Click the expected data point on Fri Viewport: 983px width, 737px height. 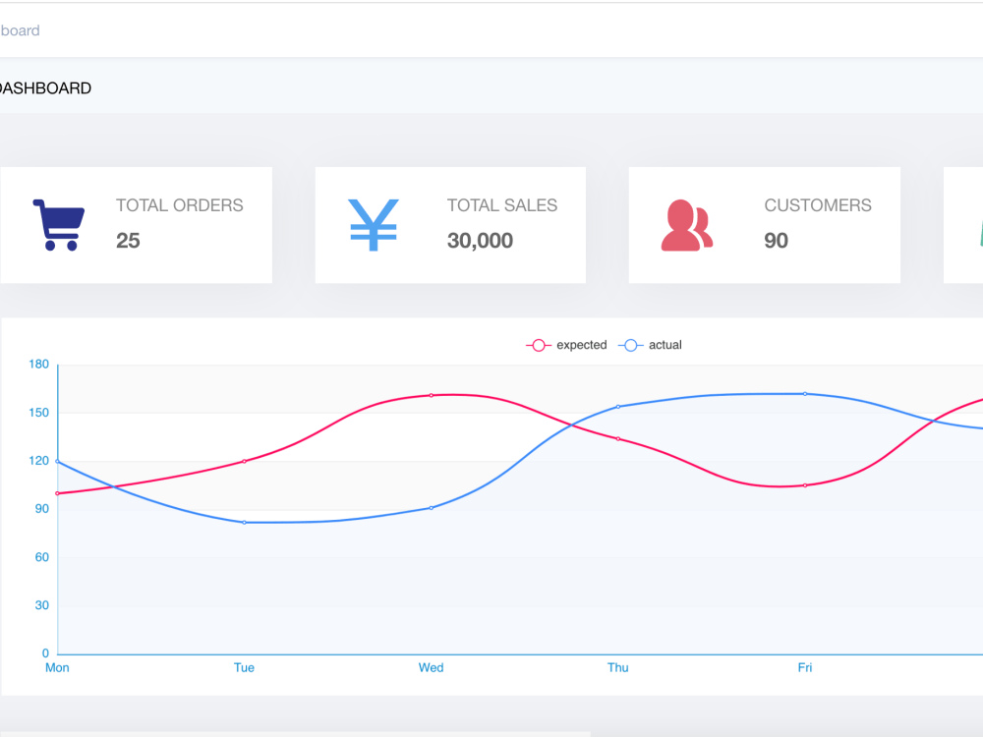[x=805, y=485]
